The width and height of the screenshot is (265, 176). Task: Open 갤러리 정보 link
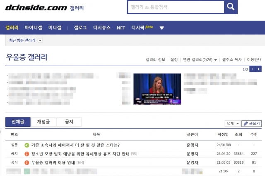(x=155, y=59)
